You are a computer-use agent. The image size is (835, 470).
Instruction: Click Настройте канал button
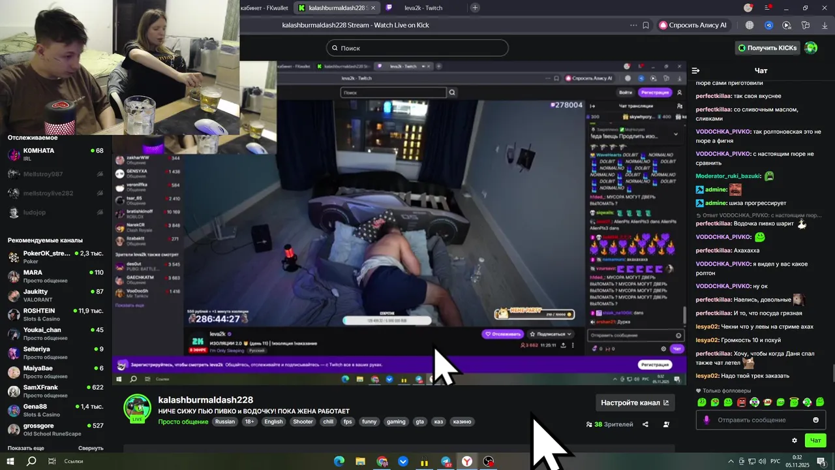click(635, 403)
